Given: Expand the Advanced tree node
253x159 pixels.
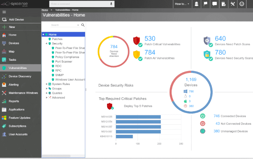Looking at the screenshot, I should [x=46, y=97].
